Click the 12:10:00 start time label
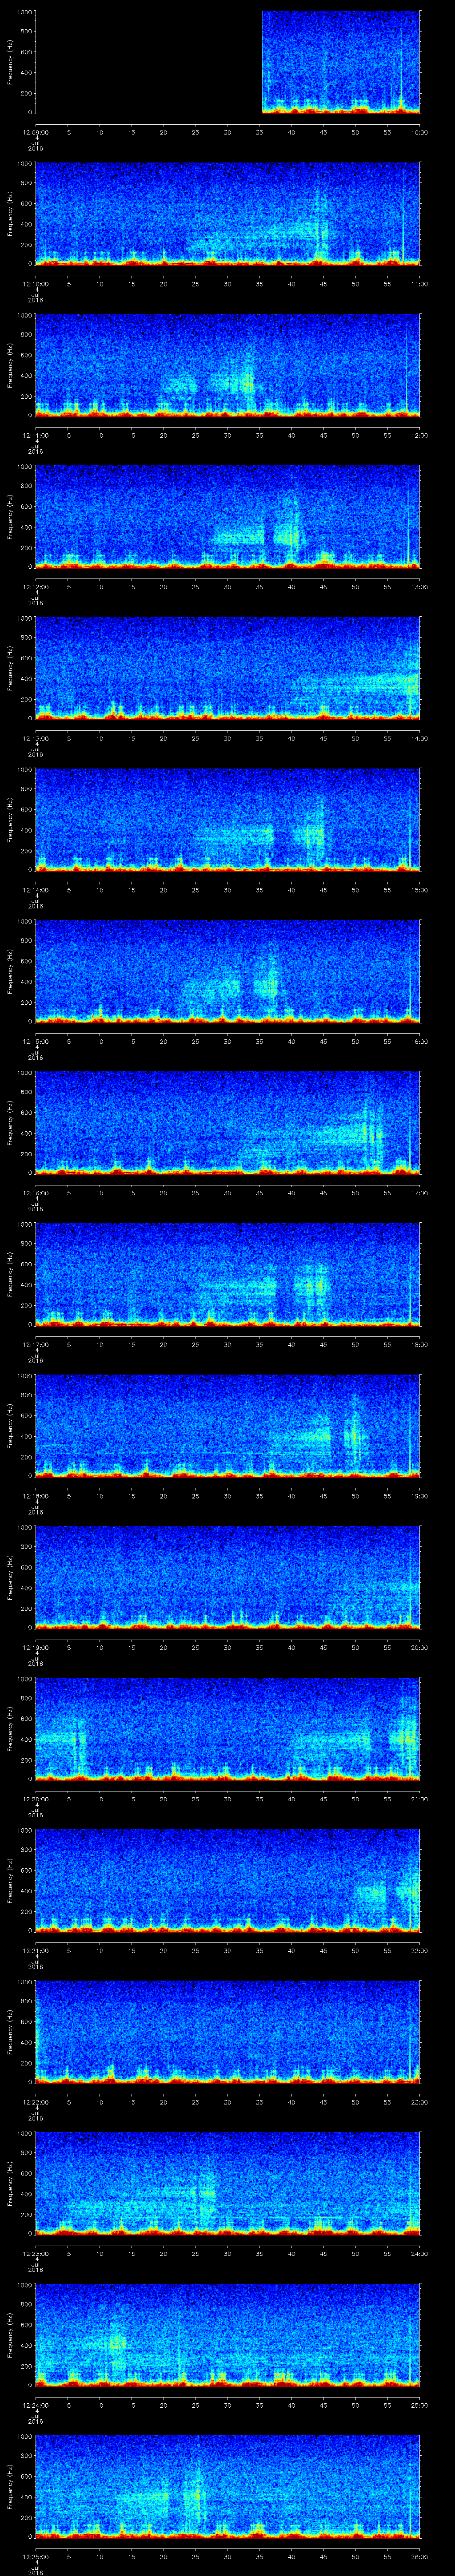Viewport: 455px width, 2576px height. (36, 284)
